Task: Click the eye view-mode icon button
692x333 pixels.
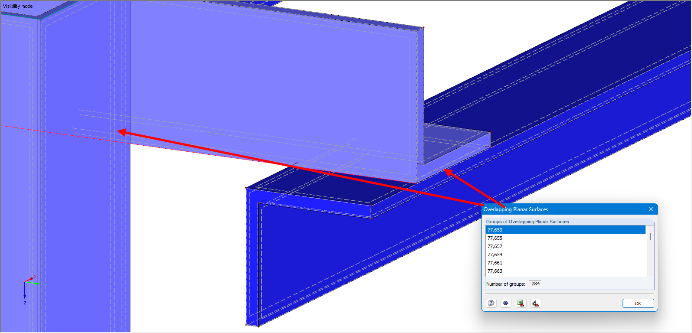Action: 506,303
